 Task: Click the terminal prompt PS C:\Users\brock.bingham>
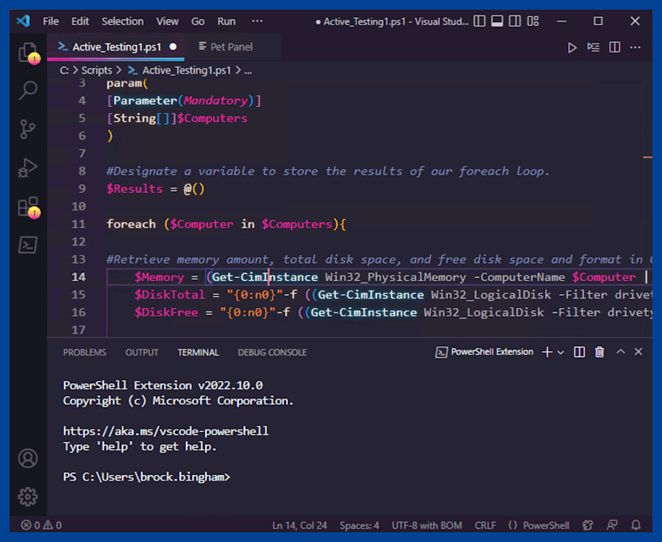pyautogui.click(x=147, y=477)
